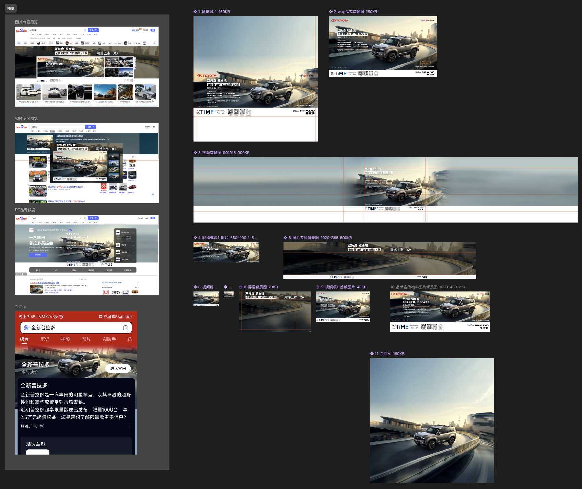Click the component icon beside 8-浮层背景图-70KB
The image size is (582, 489).
pyautogui.click(x=241, y=287)
